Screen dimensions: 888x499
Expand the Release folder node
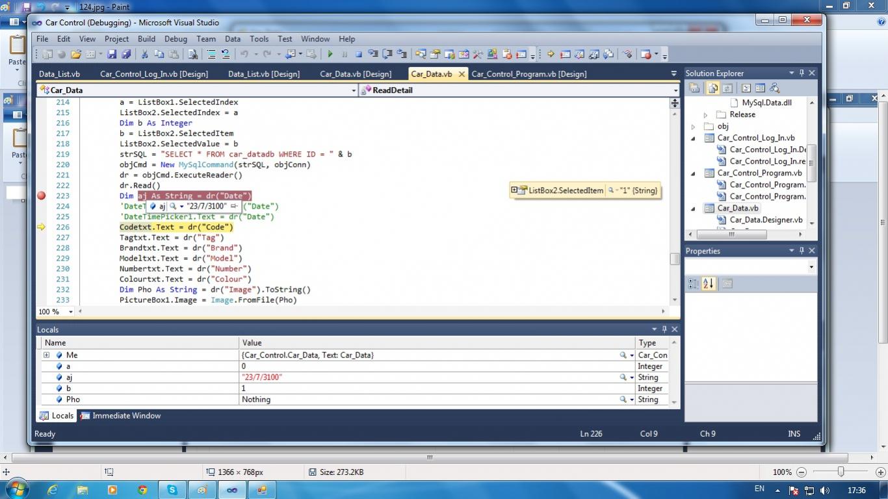click(705, 115)
